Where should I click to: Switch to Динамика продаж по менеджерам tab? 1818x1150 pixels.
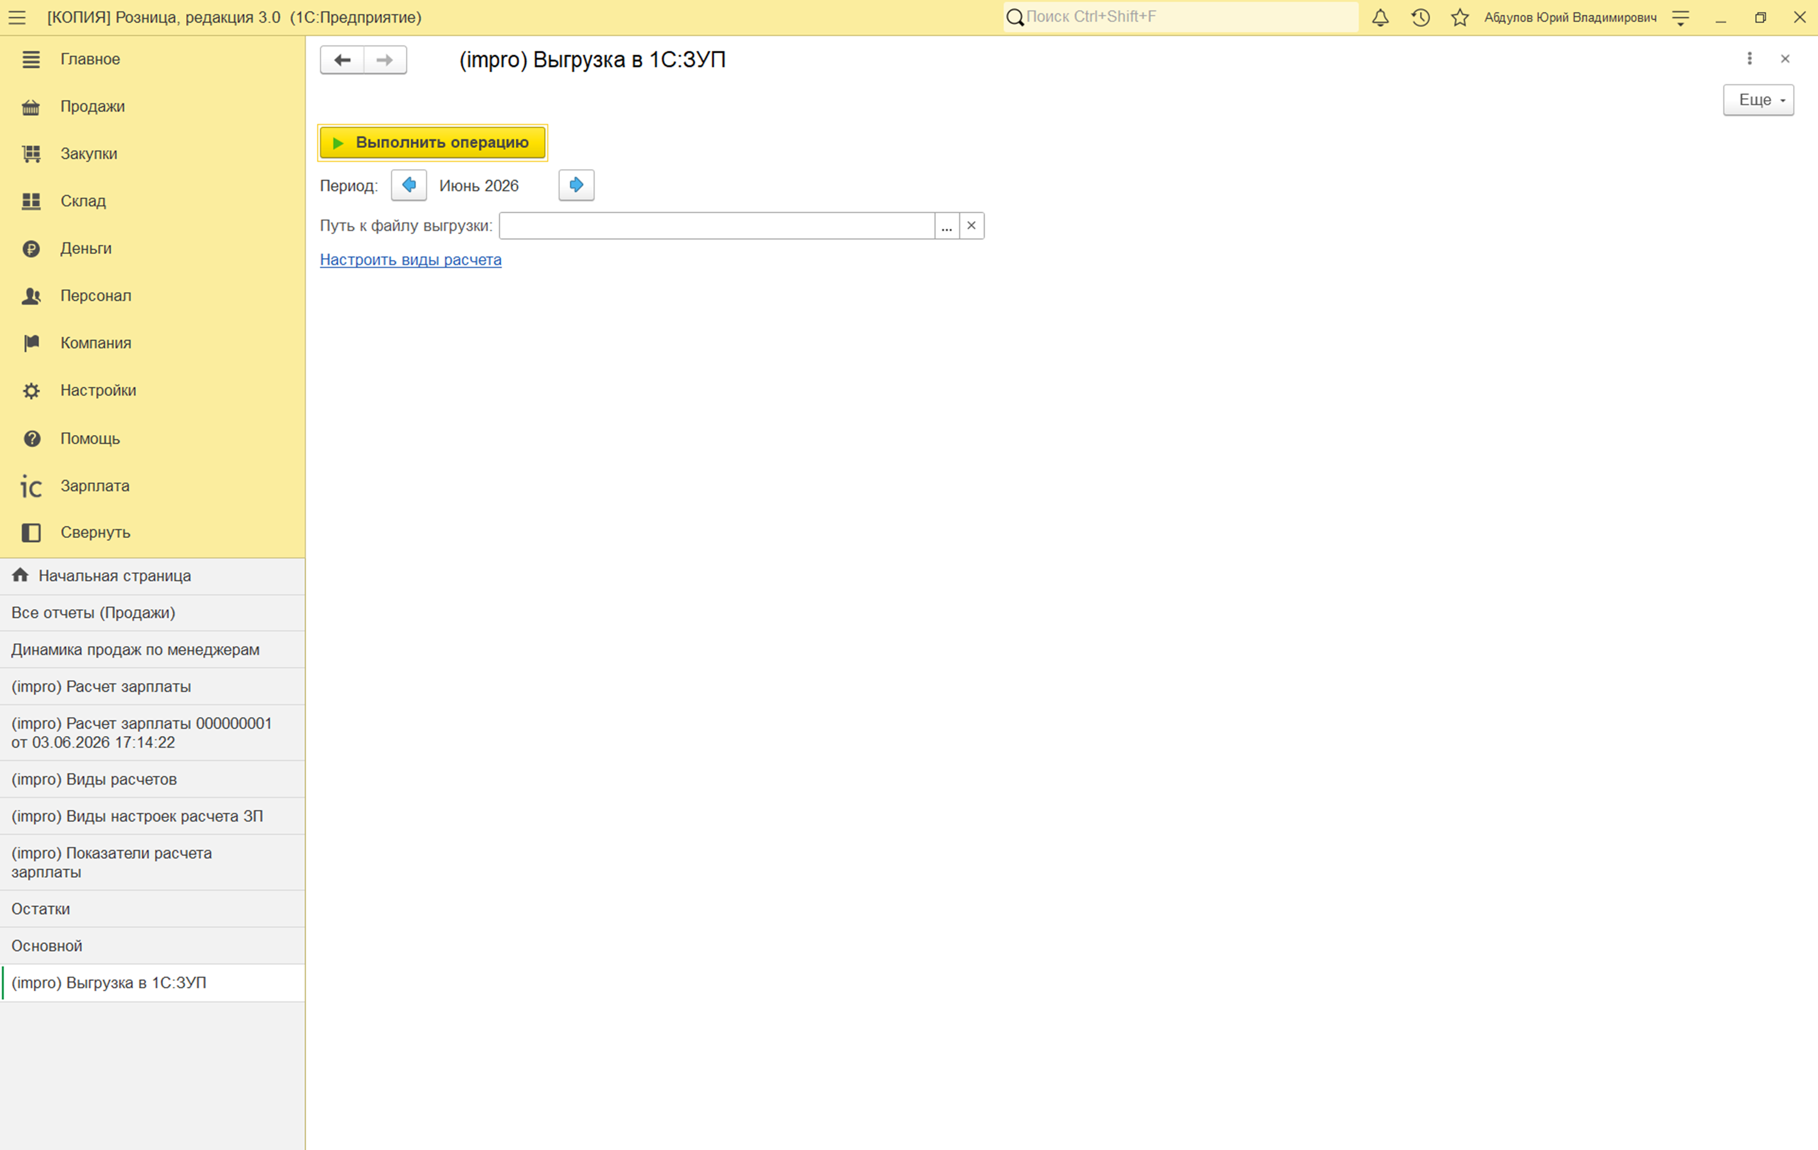(x=153, y=650)
